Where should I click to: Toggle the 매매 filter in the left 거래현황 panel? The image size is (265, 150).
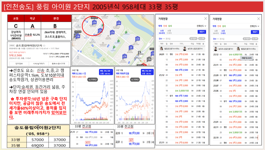coord(160,26)
